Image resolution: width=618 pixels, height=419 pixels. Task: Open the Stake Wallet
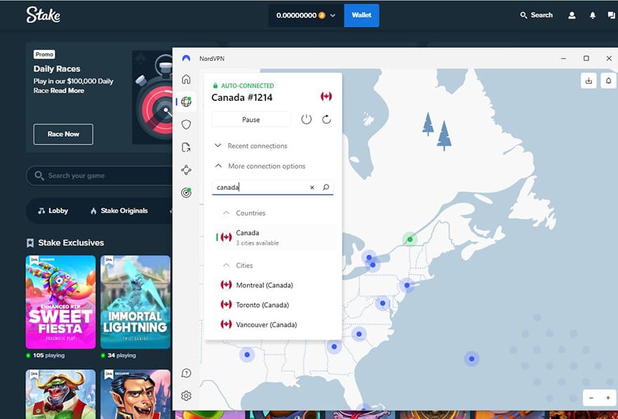pos(362,15)
